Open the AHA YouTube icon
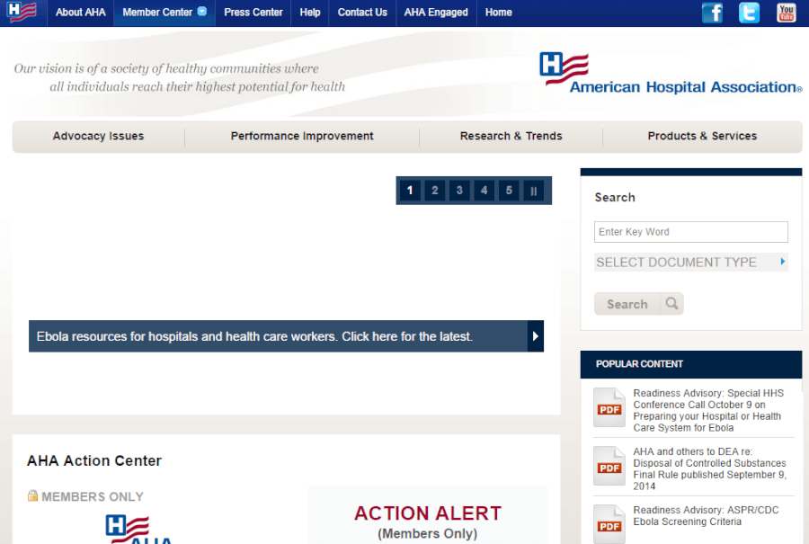This screenshot has height=544, width=809. point(787,13)
